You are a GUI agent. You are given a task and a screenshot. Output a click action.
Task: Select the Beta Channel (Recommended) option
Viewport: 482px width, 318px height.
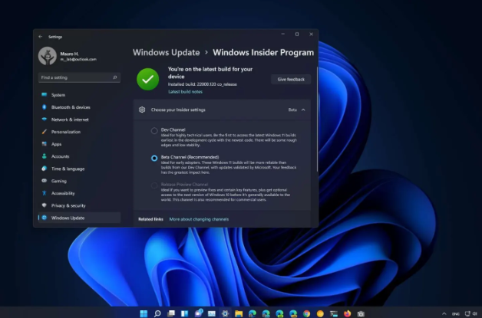(x=154, y=158)
